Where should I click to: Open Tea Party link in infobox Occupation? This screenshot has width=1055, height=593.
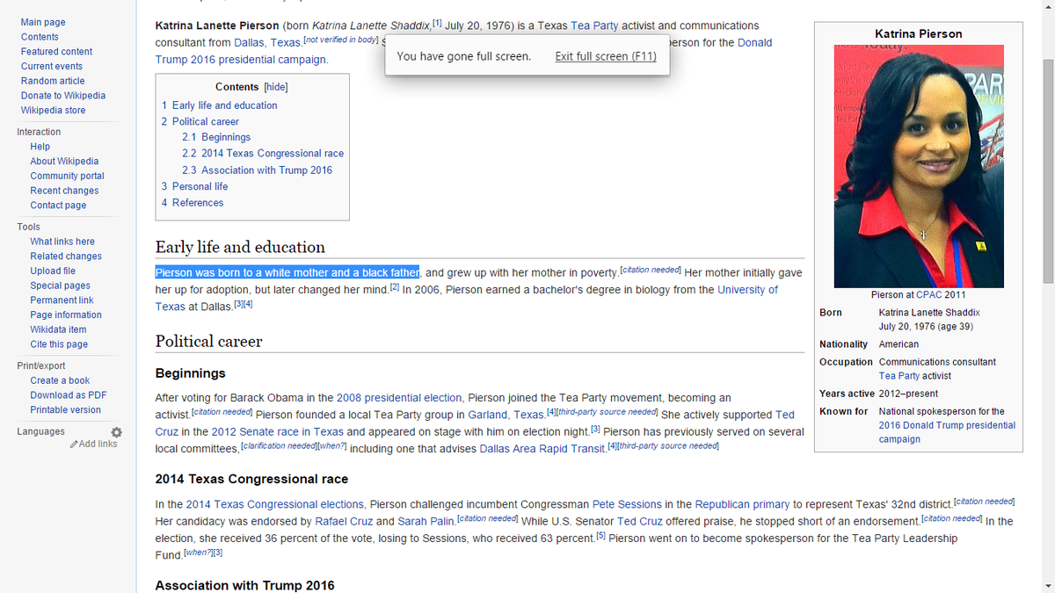pos(901,376)
